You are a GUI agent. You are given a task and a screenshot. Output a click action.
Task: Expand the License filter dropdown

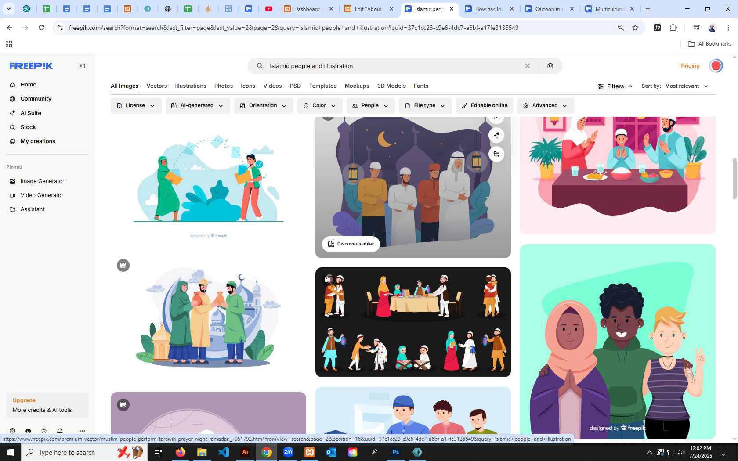136,106
